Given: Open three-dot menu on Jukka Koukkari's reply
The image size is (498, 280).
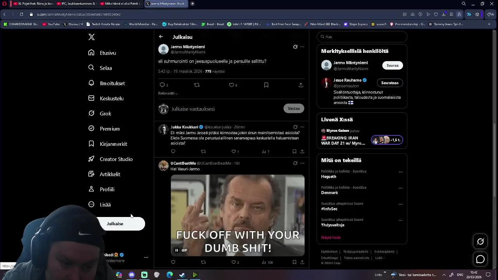Looking at the screenshot, I should pyautogui.click(x=302, y=127).
